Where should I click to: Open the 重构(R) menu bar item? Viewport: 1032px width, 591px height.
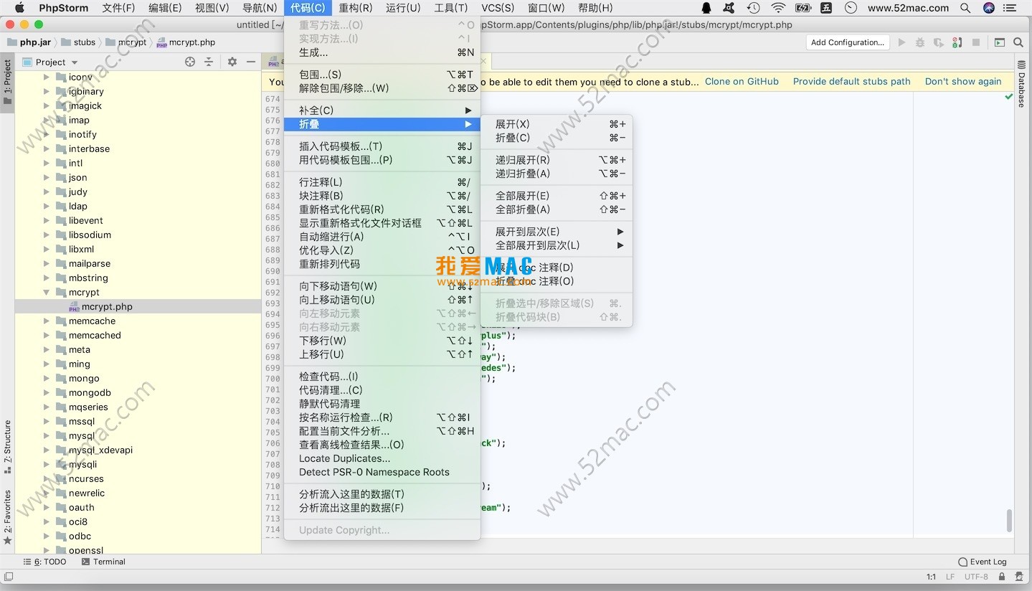pyautogui.click(x=355, y=8)
